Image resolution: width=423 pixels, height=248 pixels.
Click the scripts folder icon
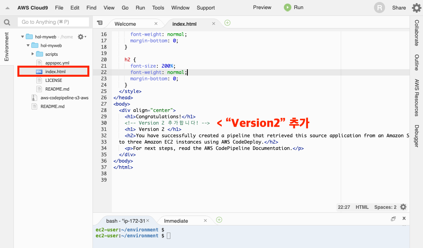(x=40, y=54)
